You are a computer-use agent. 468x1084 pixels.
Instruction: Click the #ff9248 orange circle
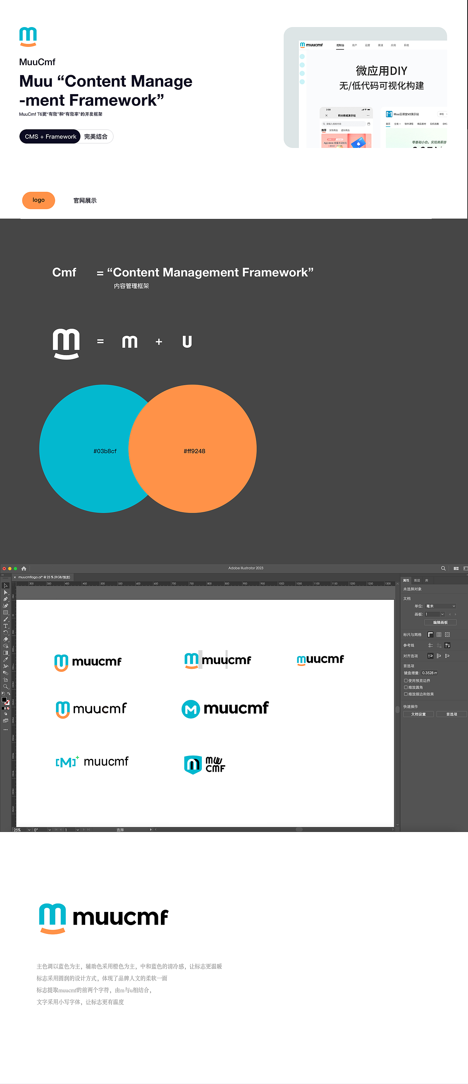pos(192,449)
